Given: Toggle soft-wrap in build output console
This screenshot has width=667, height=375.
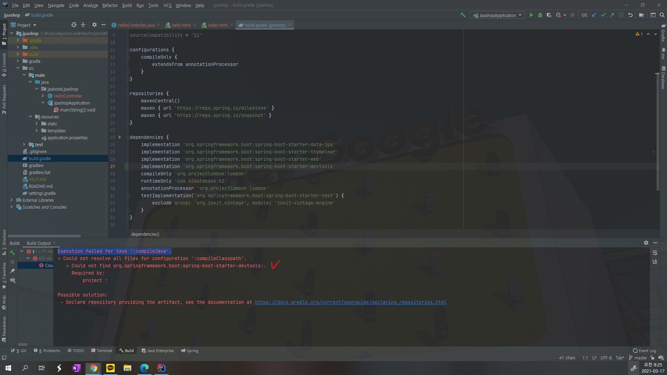Looking at the screenshot, I should 655,253.
